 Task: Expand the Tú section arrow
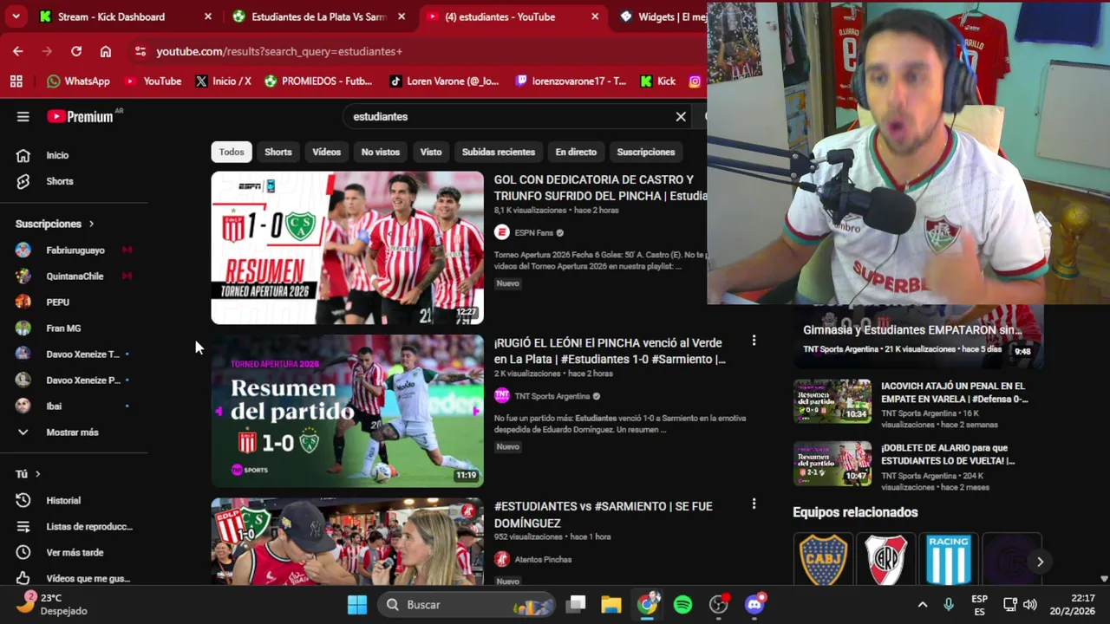(37, 474)
